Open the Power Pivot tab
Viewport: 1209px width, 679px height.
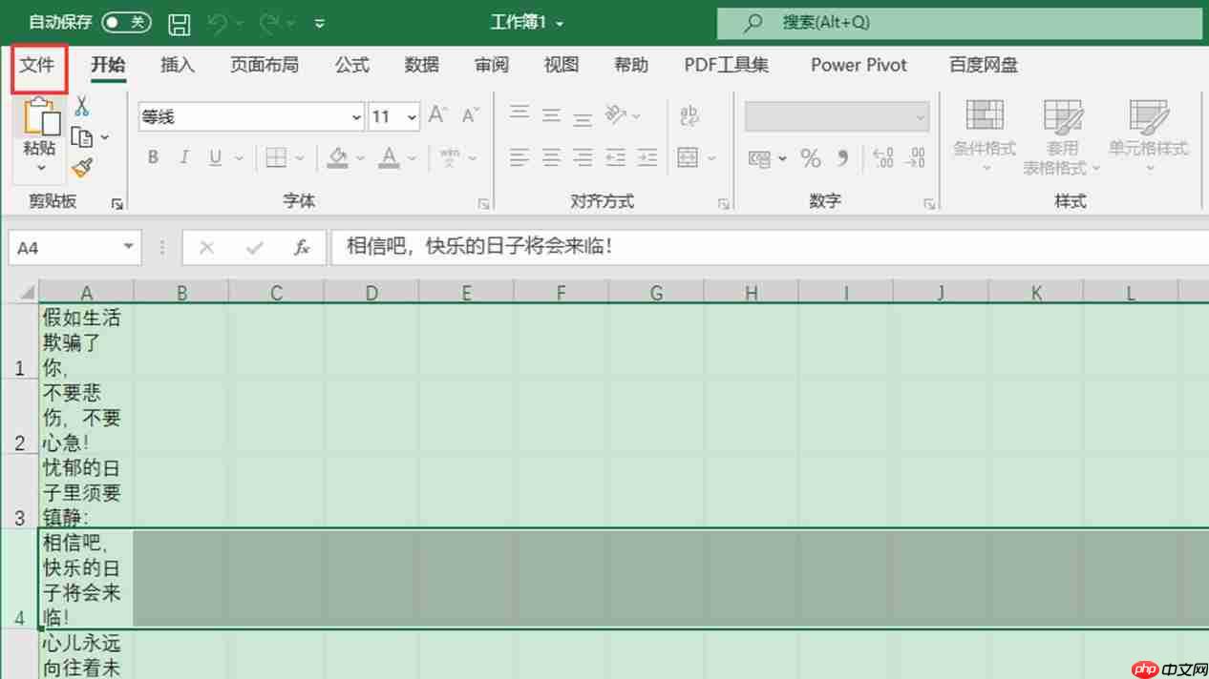(x=859, y=65)
